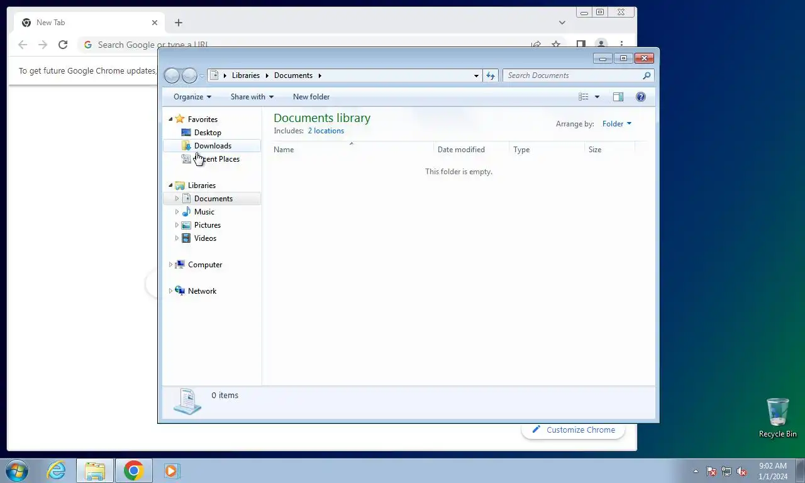805x483 pixels.
Task: Open the view options dropdown arrow
Action: [597, 97]
